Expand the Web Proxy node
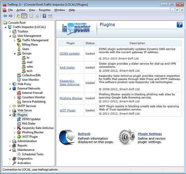Image resolution: width=186 pixels, height=174 pixels. [10, 84]
